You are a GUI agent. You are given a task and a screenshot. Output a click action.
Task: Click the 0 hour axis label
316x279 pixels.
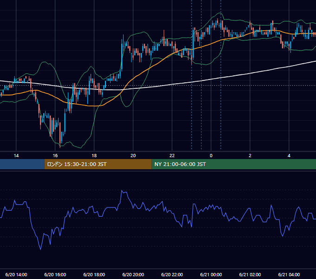pyautogui.click(x=211, y=156)
